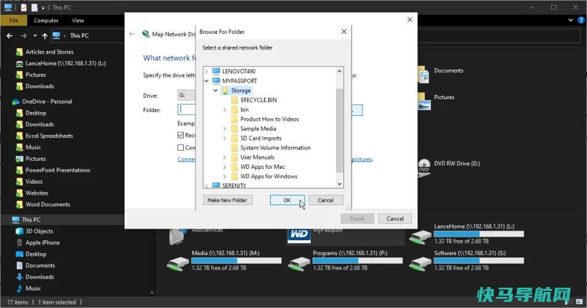Click the MYPASSPORT computer icon in tree
The width and height of the screenshot is (587, 308).
(x=216, y=81)
